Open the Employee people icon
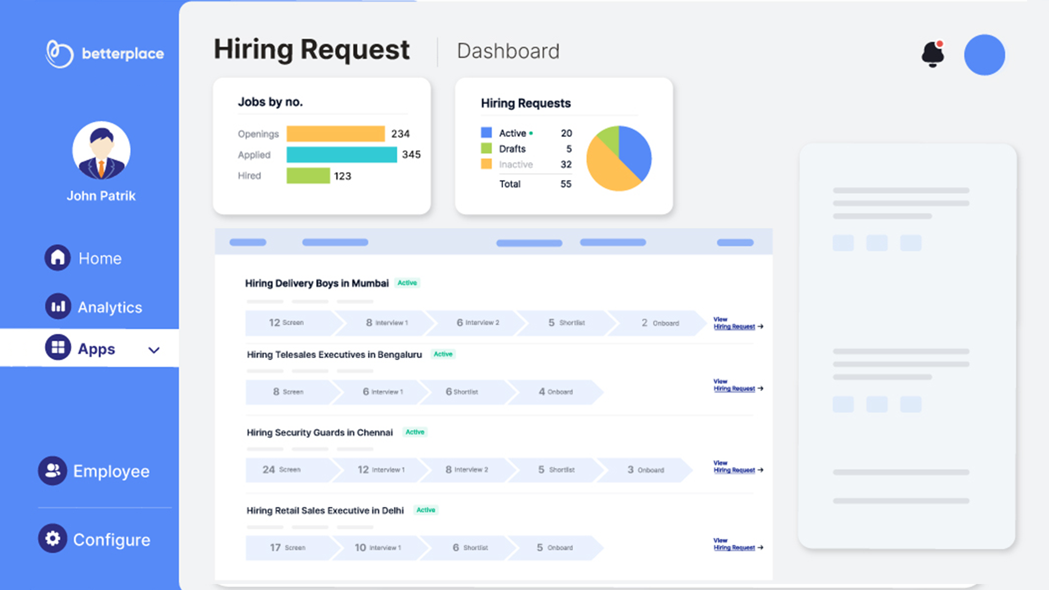Viewport: 1049px width, 590px height. 52,471
